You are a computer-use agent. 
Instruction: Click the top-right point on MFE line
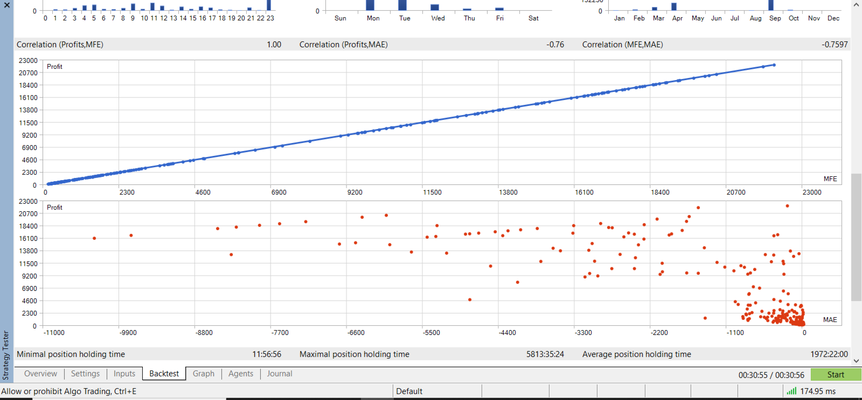click(774, 65)
